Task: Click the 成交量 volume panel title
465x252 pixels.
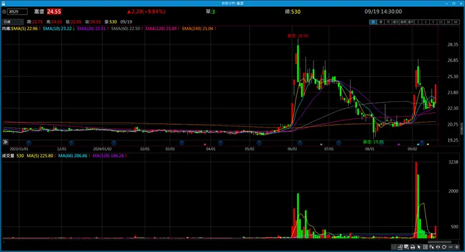Action: (8, 156)
